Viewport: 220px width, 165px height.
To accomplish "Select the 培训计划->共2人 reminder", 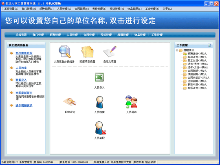I will (197, 57).
